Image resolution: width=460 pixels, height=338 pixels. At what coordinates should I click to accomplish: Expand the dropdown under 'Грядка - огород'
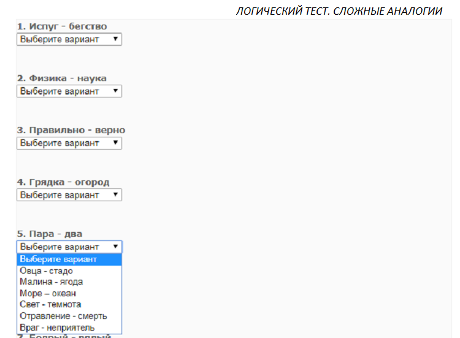tap(69, 195)
